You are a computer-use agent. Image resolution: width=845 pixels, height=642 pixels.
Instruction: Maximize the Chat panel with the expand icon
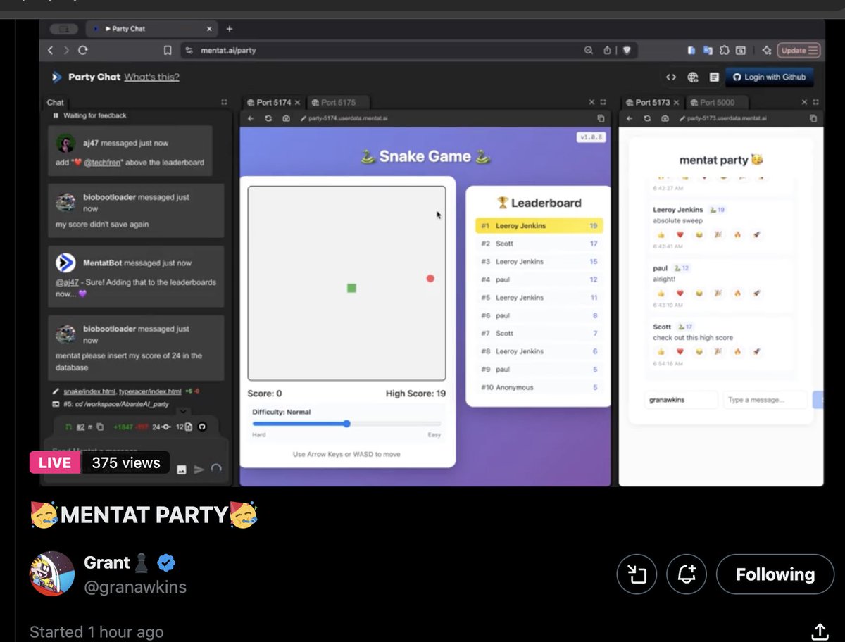point(225,102)
